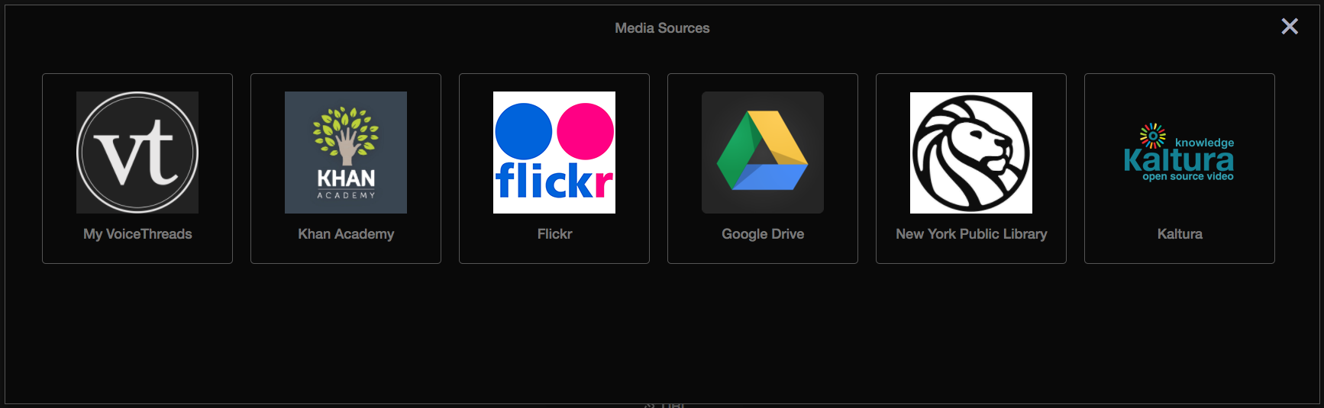
Task: Close the Media Sources dialog with X
Action: coord(1290,27)
